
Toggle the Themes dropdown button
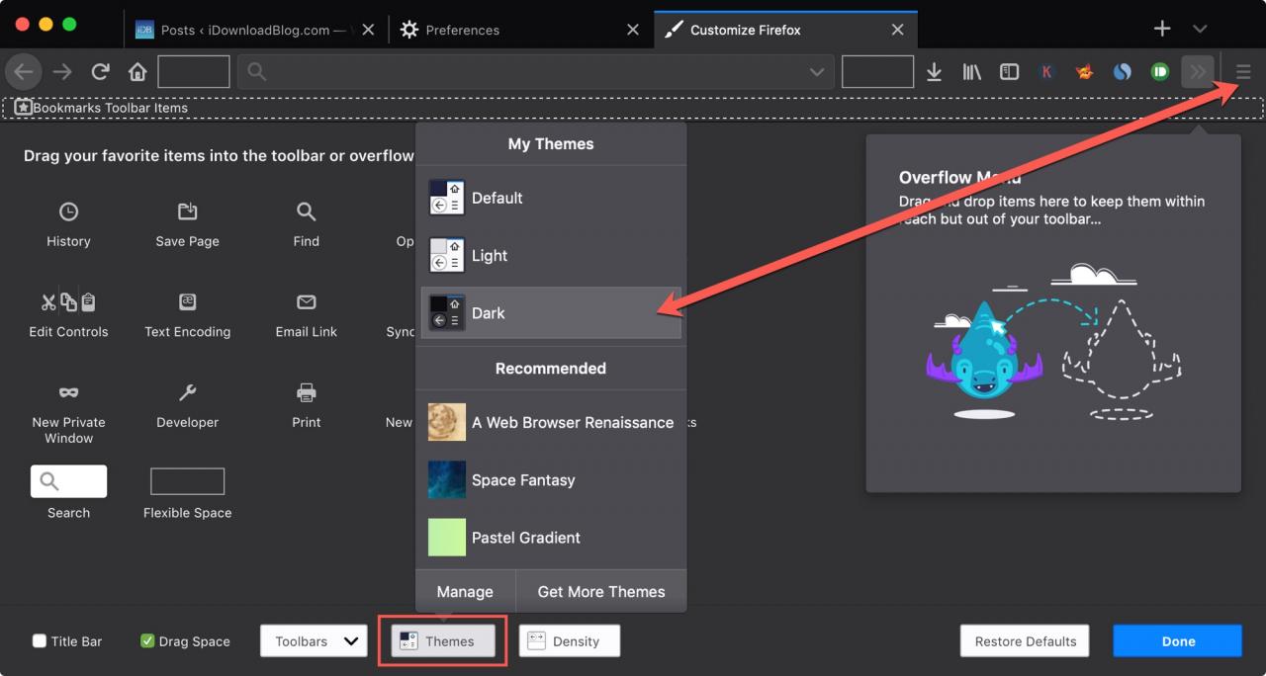[x=442, y=640]
